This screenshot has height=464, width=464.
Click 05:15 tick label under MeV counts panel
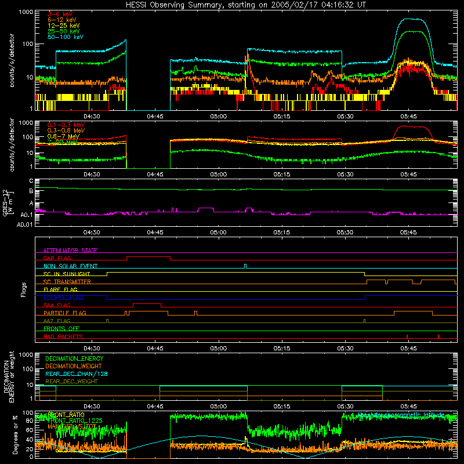coord(282,175)
